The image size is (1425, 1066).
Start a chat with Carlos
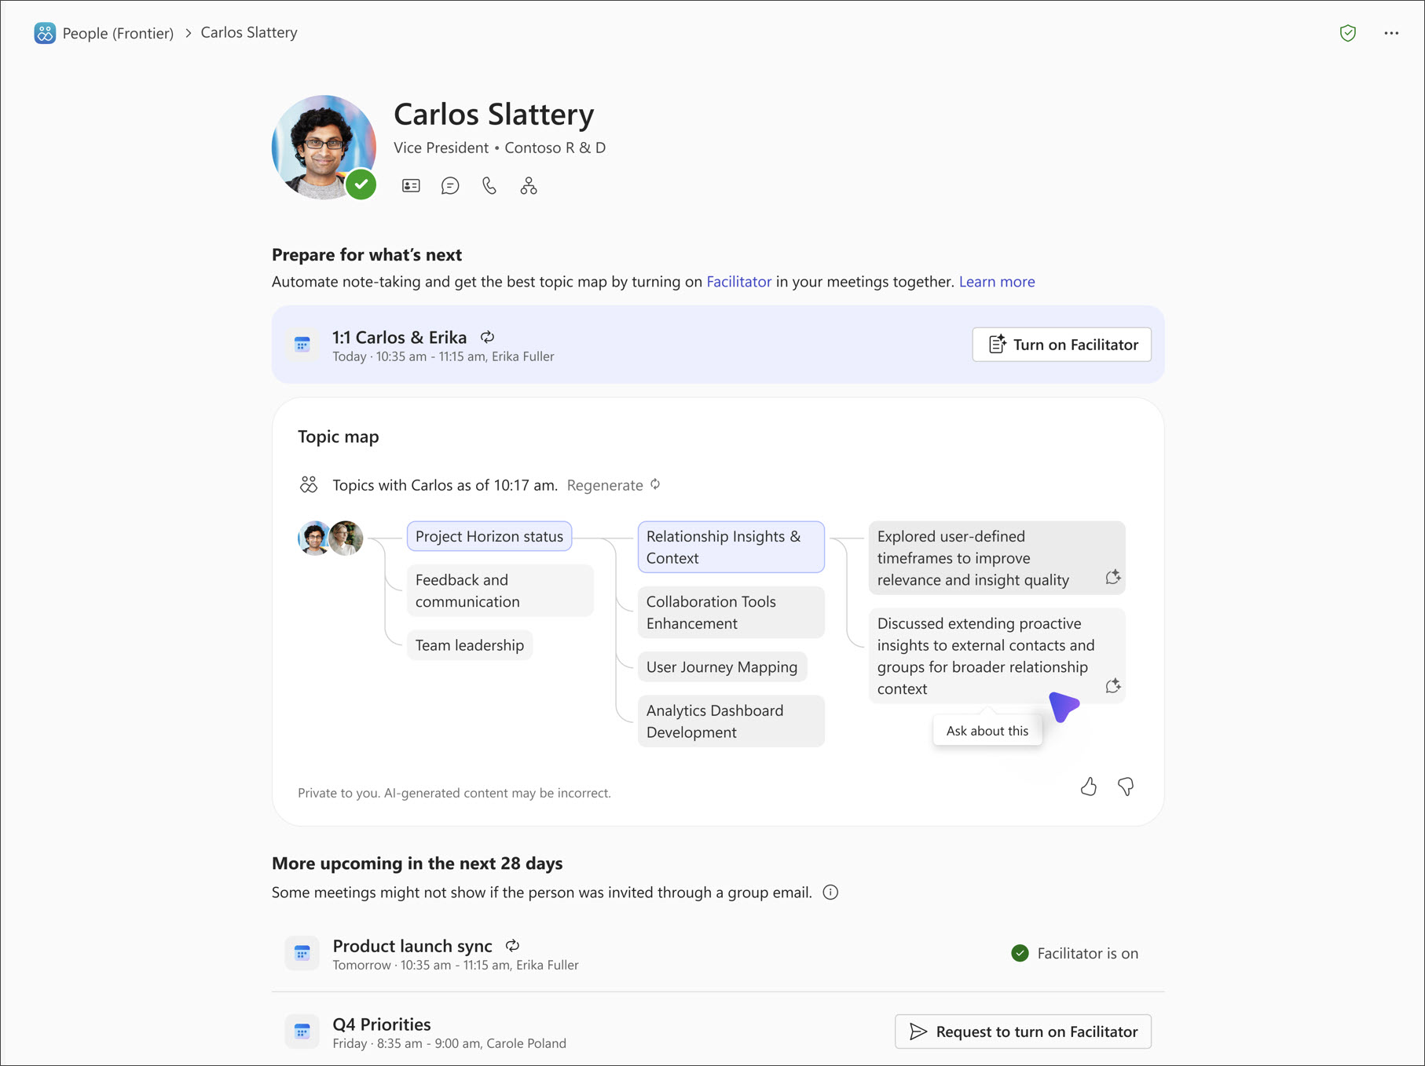tap(450, 185)
